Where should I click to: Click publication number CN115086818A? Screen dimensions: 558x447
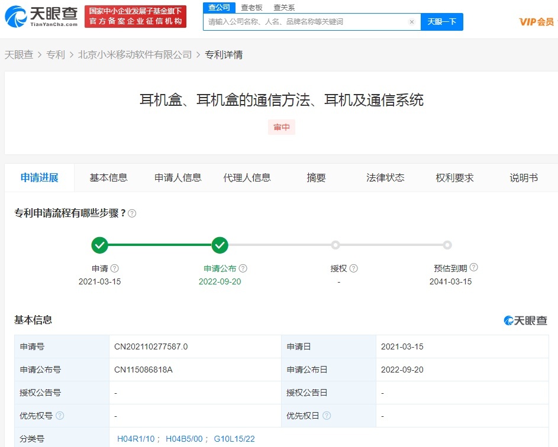(143, 370)
